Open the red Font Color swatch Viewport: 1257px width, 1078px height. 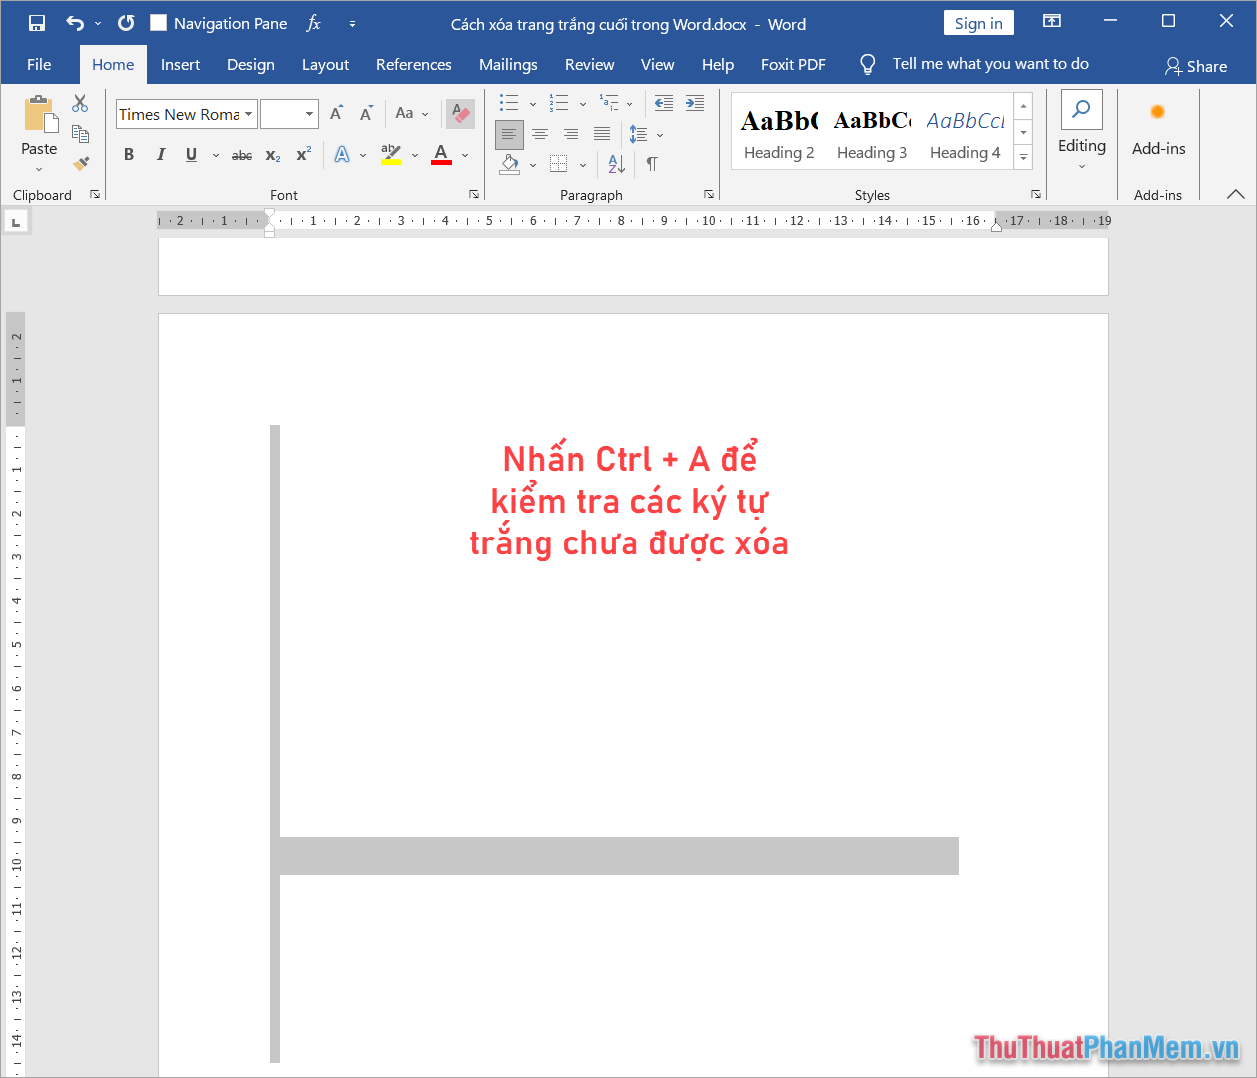tap(440, 154)
